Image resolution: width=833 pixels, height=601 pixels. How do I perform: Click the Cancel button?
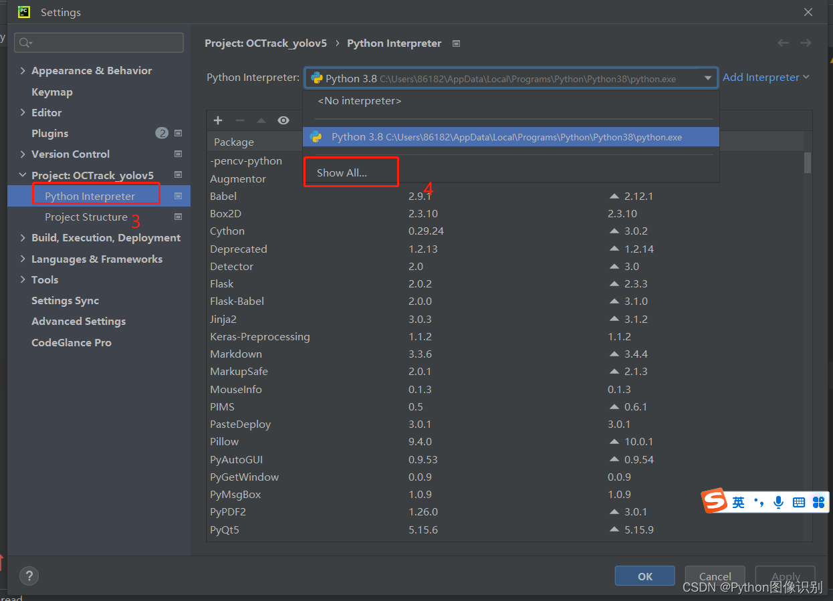715,576
